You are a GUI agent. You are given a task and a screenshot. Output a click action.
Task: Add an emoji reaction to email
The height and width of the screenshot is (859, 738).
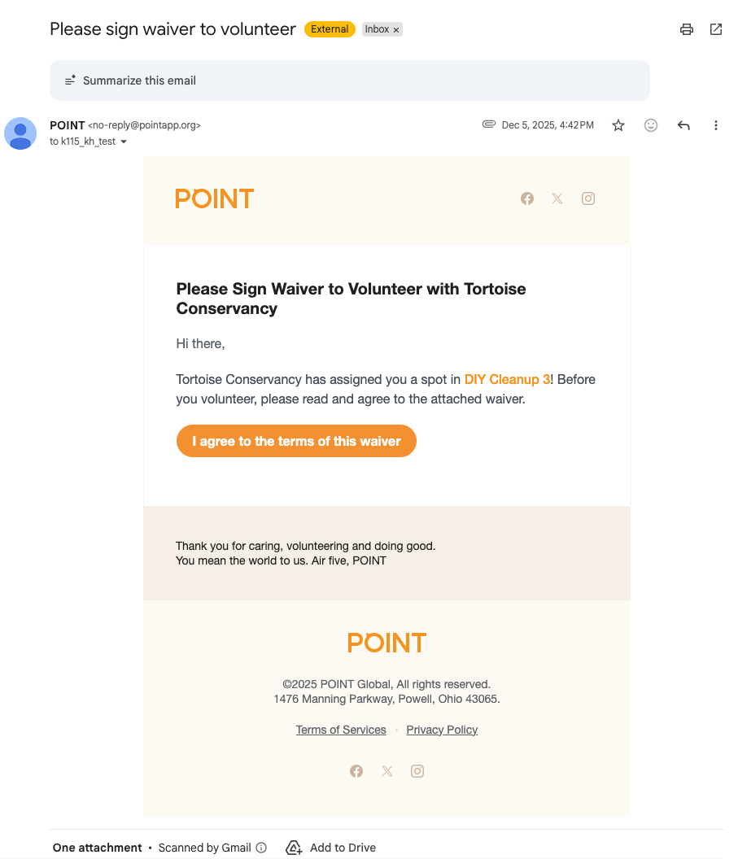(x=651, y=125)
